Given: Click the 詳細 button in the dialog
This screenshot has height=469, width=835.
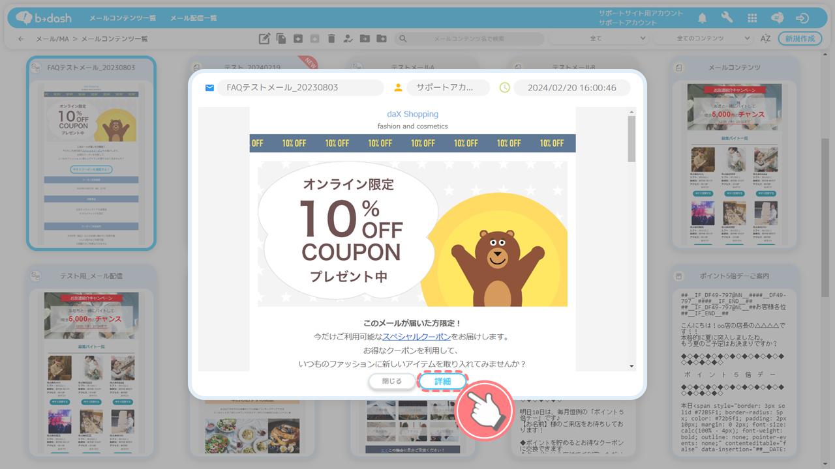Looking at the screenshot, I should (x=443, y=381).
